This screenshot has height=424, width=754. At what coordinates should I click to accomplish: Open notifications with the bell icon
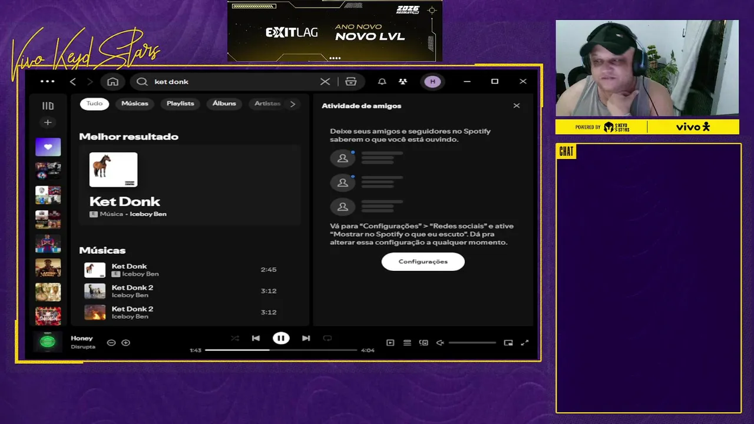click(382, 82)
